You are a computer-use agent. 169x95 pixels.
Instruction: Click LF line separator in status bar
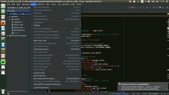(x=134, y=94)
